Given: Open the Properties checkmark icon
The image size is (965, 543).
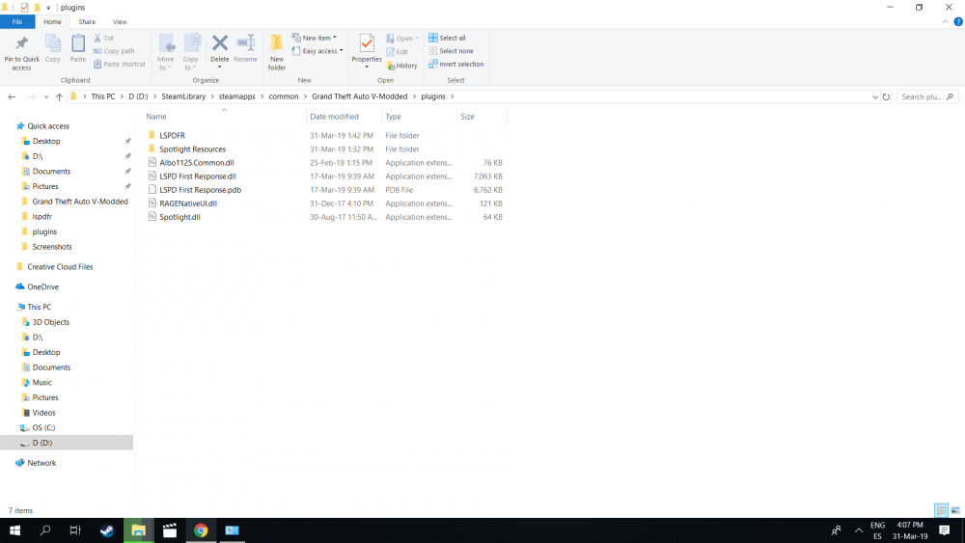Looking at the screenshot, I should [x=367, y=43].
